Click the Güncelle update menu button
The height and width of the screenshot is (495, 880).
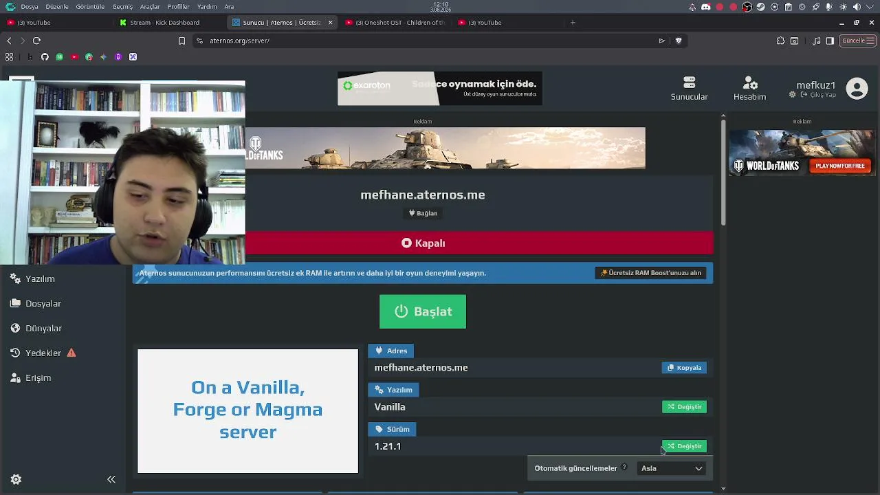(x=857, y=41)
